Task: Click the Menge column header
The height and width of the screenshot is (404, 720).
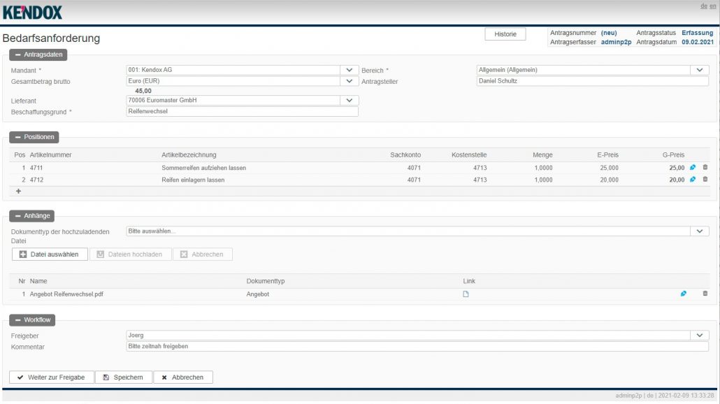Action: click(542, 155)
